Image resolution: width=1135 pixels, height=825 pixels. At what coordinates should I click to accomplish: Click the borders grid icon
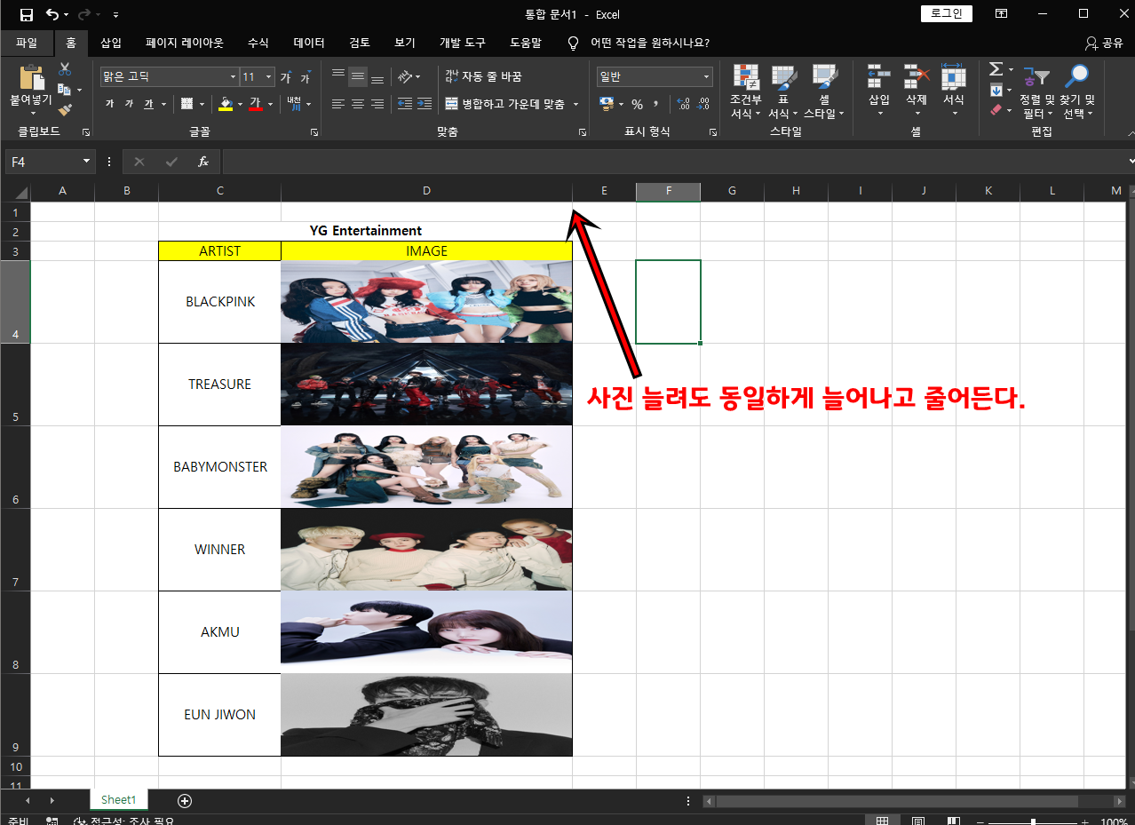(187, 104)
